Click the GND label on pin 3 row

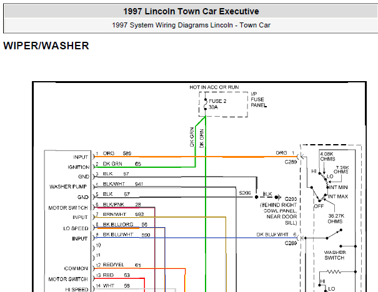pyautogui.click(x=84, y=177)
